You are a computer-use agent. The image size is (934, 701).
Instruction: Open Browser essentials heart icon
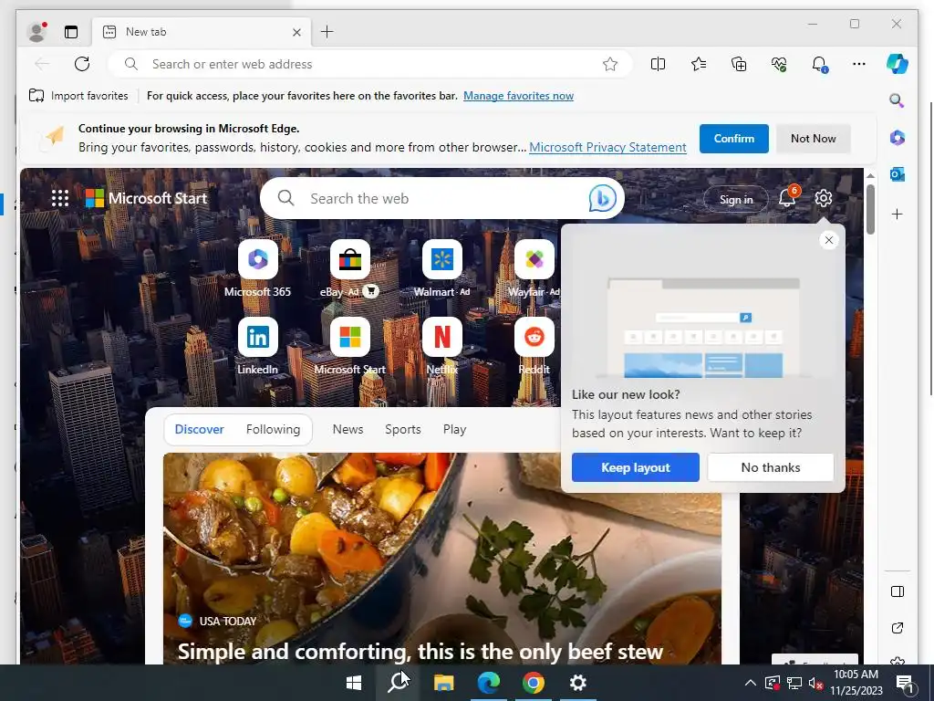[779, 64]
